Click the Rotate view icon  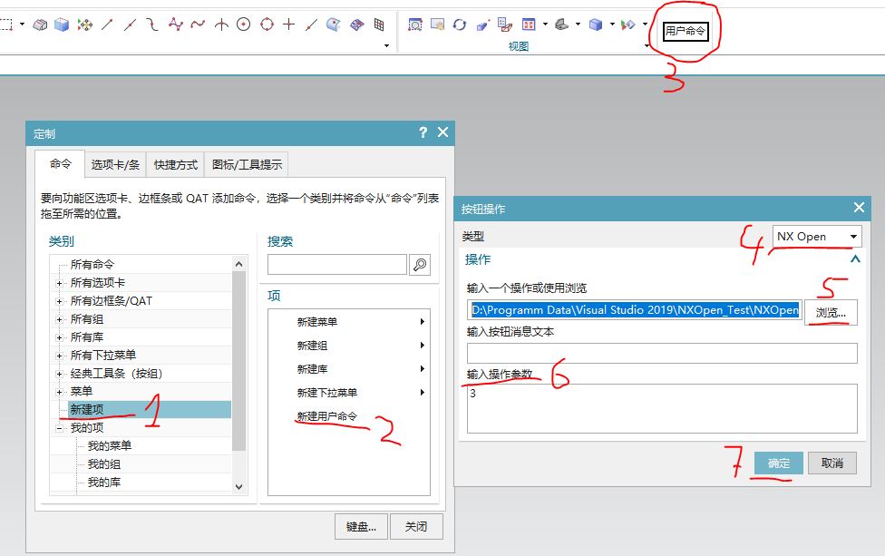tap(460, 24)
